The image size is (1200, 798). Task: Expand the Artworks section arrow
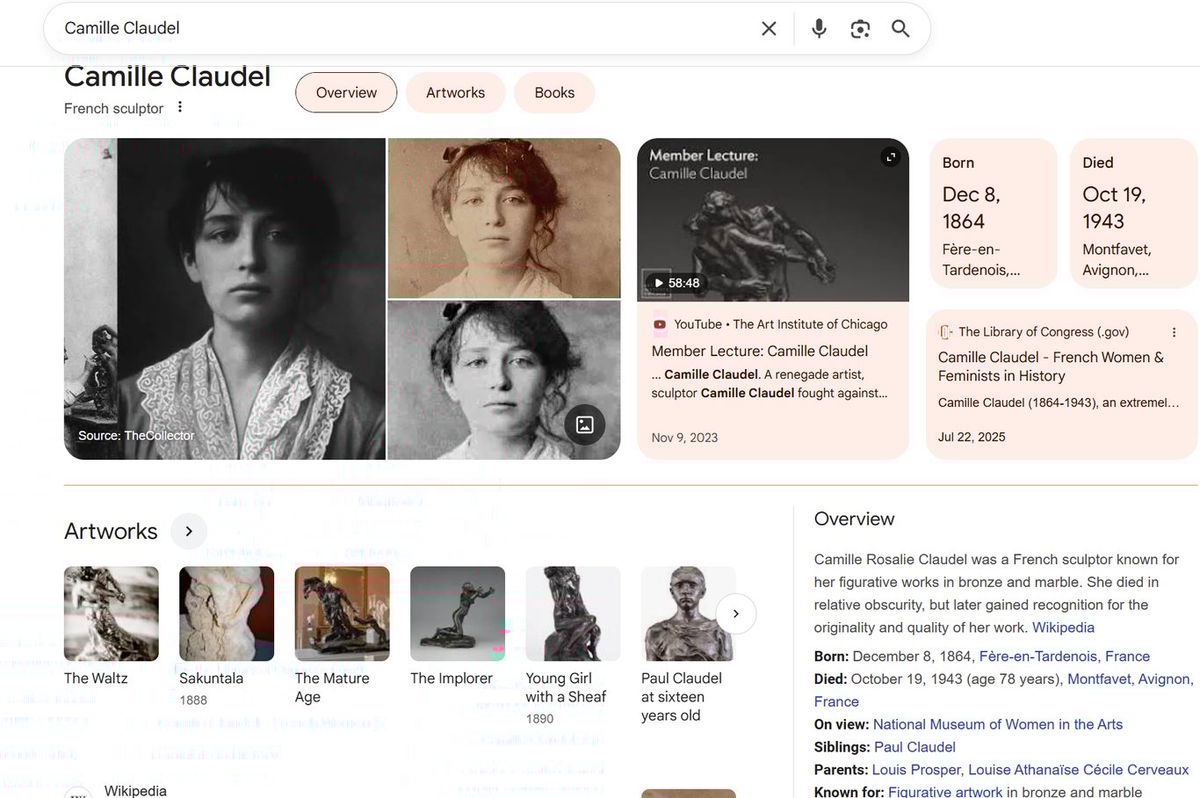point(189,531)
